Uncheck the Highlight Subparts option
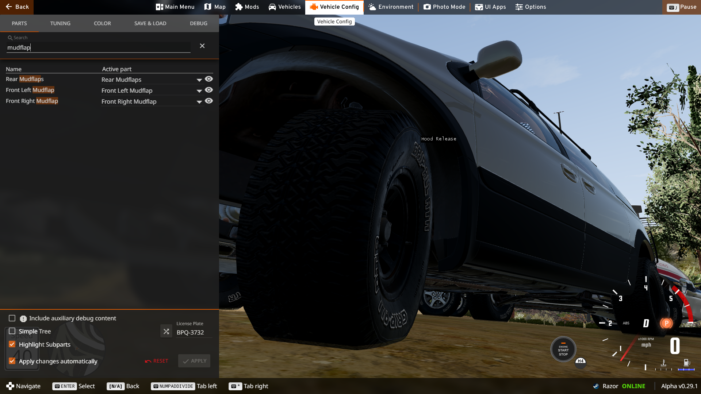 (x=12, y=344)
